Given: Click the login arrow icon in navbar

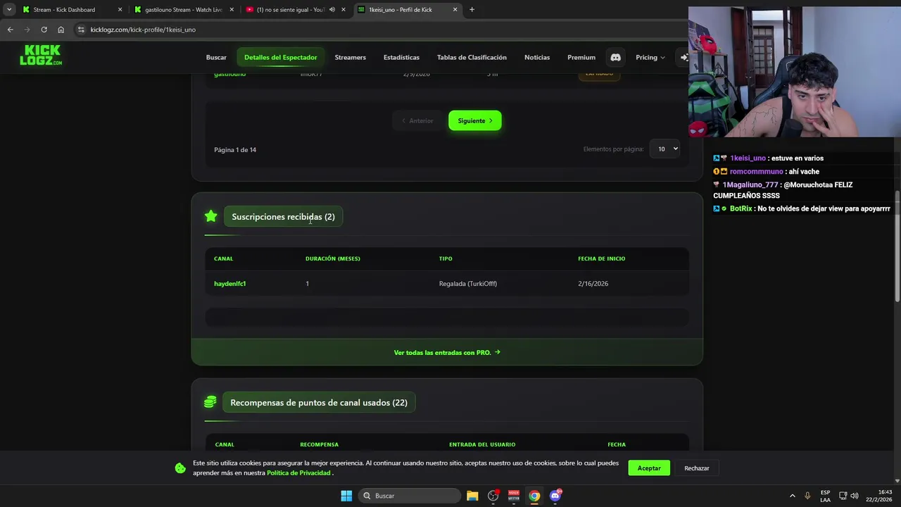Looking at the screenshot, I should pos(683,58).
